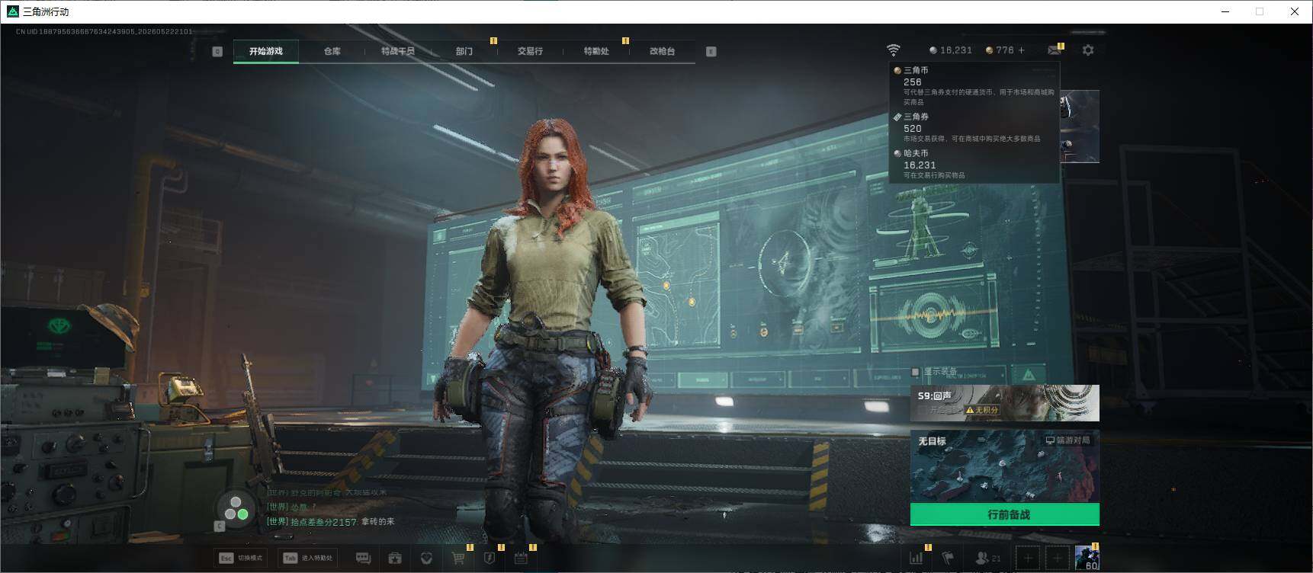Open the 开始游戏 tab

(266, 51)
